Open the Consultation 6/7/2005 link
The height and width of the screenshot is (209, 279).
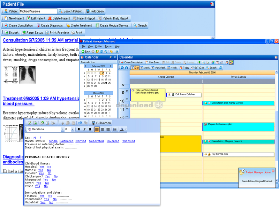click(x=40, y=40)
